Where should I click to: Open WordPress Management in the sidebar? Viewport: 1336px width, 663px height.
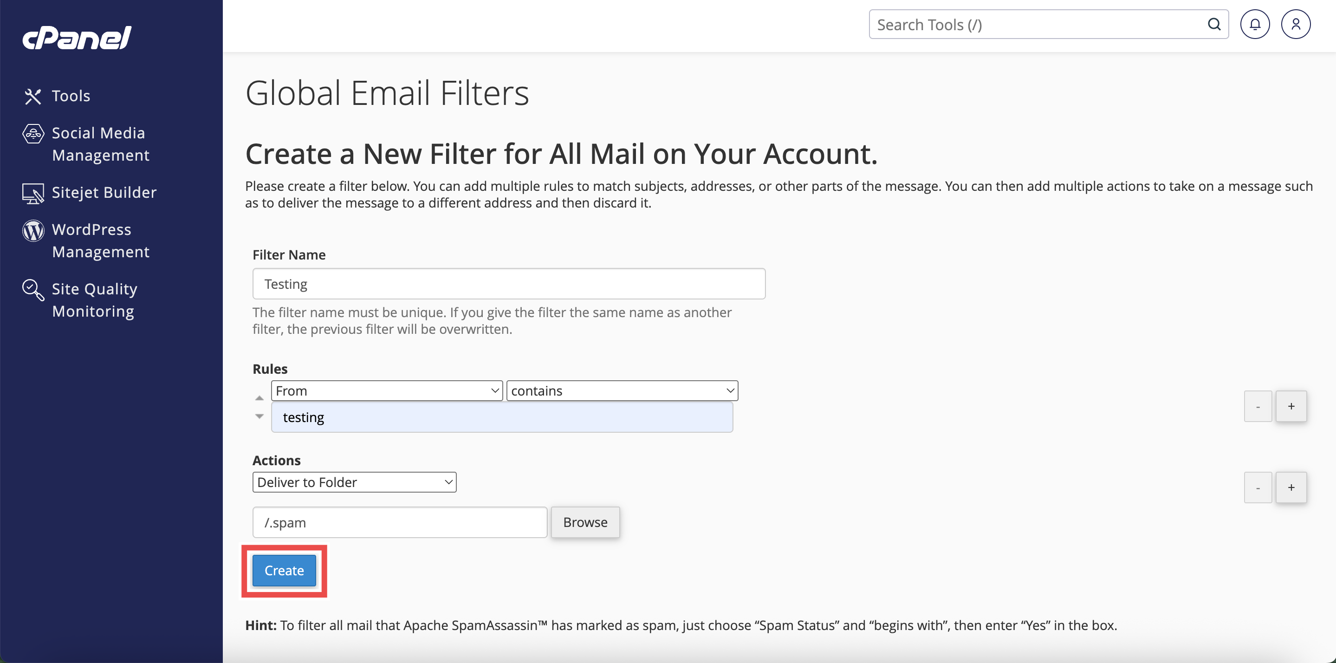pos(101,240)
